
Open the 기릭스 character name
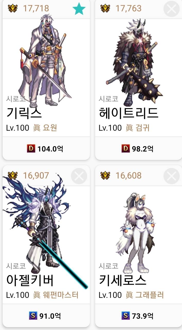tap(24, 113)
